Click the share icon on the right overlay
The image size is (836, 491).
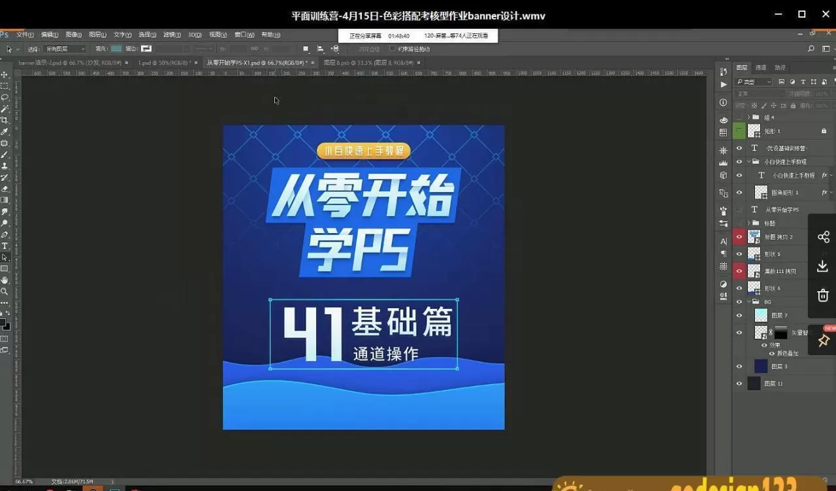pos(823,237)
